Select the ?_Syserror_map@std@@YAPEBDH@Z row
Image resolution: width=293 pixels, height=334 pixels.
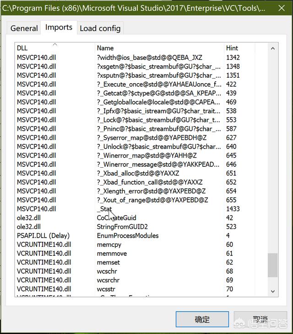141,138
